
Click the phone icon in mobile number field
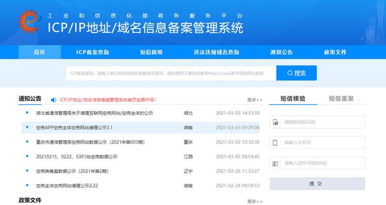tap(275, 142)
